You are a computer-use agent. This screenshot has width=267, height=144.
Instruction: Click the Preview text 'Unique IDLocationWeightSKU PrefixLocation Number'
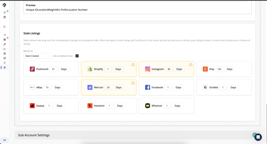point(57,10)
